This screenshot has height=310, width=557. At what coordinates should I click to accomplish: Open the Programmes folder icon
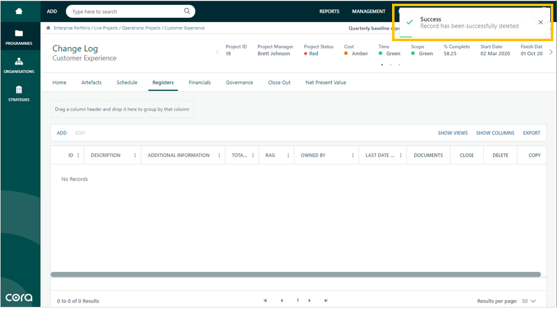(x=19, y=33)
